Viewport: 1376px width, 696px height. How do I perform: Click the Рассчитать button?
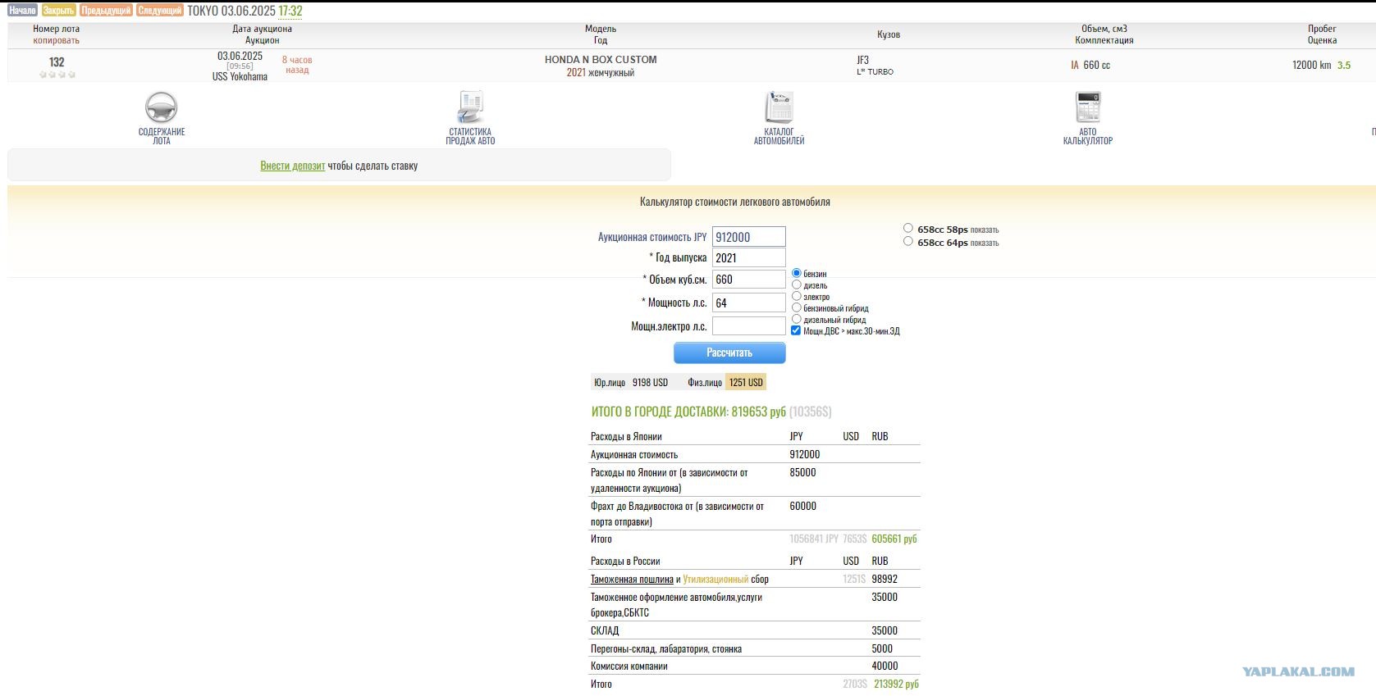pyautogui.click(x=729, y=353)
